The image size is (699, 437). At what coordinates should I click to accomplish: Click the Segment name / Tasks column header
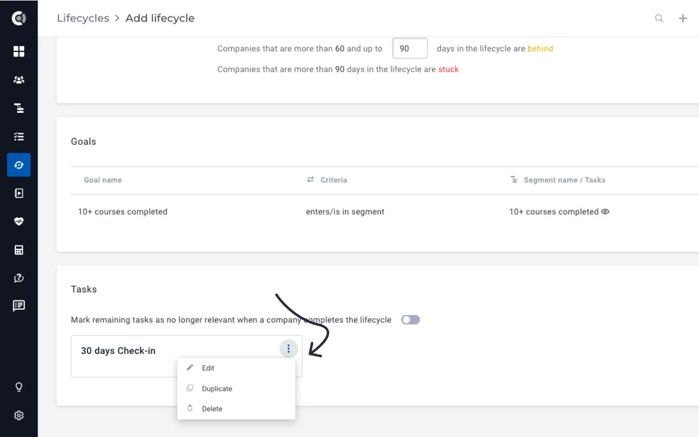tap(565, 180)
